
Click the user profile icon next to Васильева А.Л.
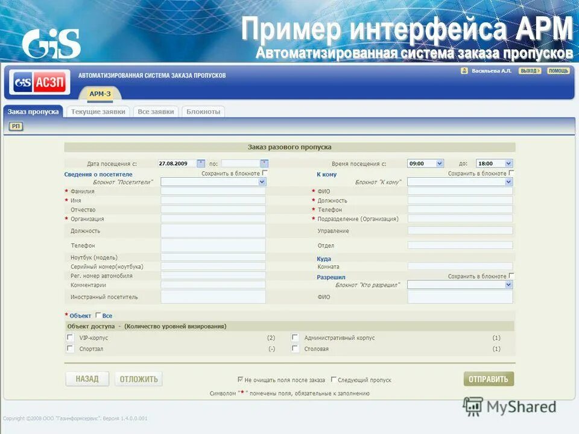464,71
